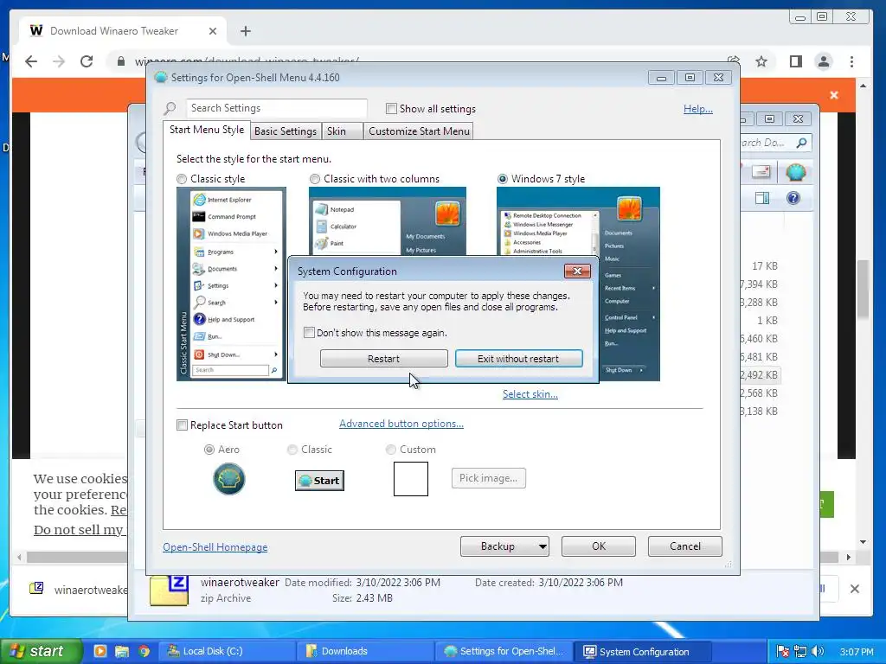
Task: Open the Basic Settings tab
Action: 286,131
